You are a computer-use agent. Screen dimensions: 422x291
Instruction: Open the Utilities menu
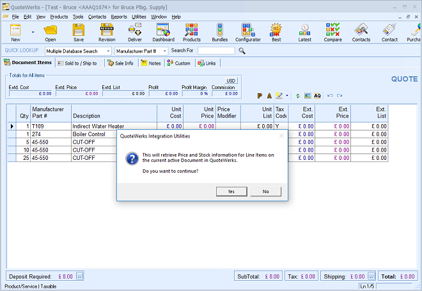tap(139, 16)
